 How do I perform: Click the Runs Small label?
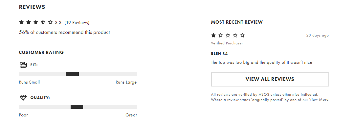point(29,82)
